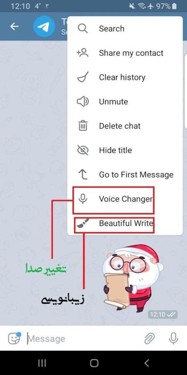Choose Voice Changer from the menu
The height and width of the screenshot is (375, 187).
(x=125, y=199)
